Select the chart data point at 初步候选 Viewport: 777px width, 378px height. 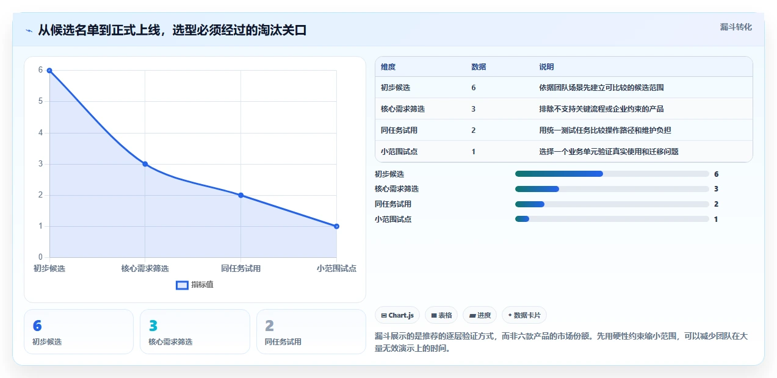tap(49, 71)
